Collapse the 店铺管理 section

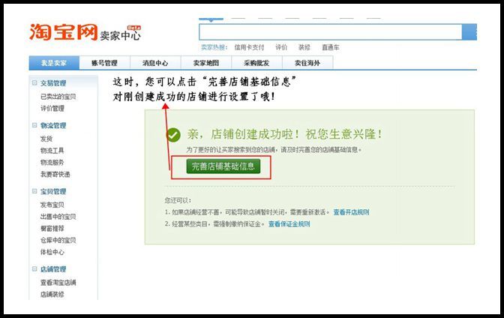click(34, 269)
